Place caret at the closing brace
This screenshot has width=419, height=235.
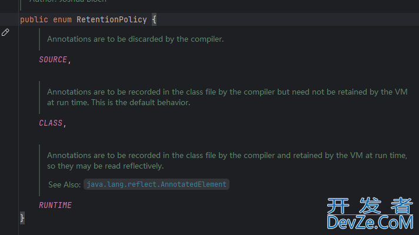pos(22,218)
